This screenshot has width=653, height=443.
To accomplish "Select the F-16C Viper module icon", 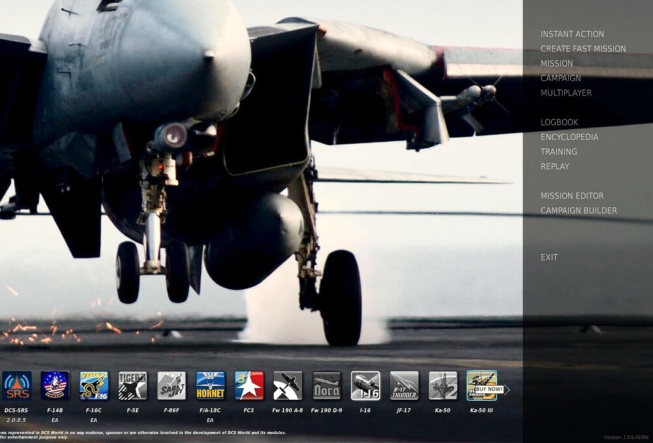I will click(93, 386).
